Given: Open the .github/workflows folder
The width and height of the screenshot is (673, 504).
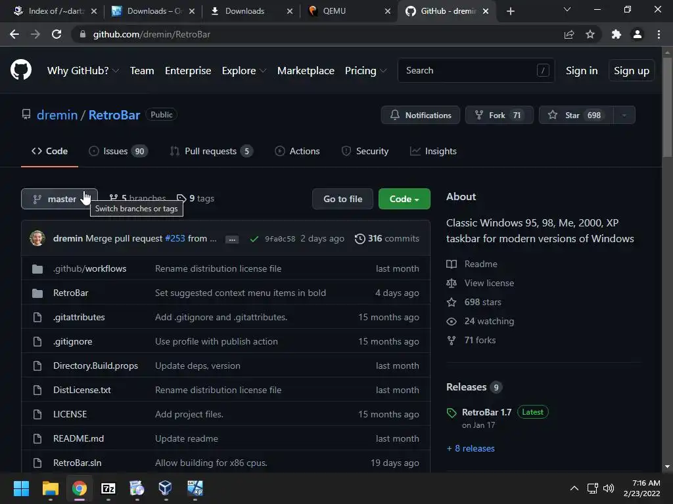Looking at the screenshot, I should coord(89,268).
